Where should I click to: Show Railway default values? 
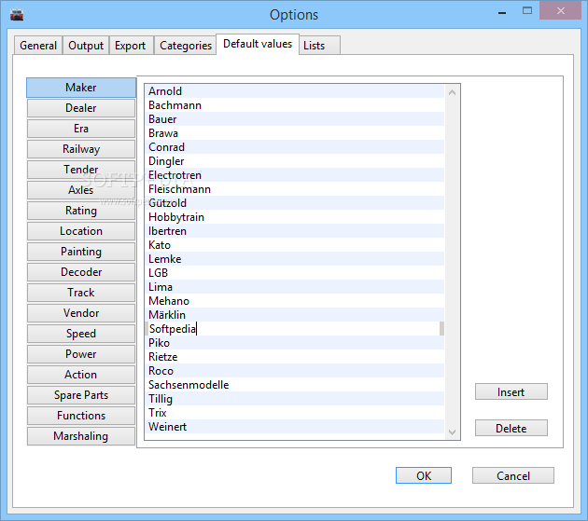pyautogui.click(x=81, y=149)
